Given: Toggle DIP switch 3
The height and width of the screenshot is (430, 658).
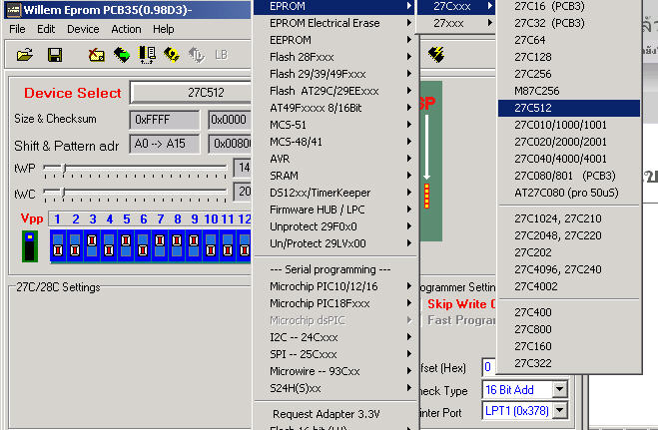Looking at the screenshot, I should [92, 245].
